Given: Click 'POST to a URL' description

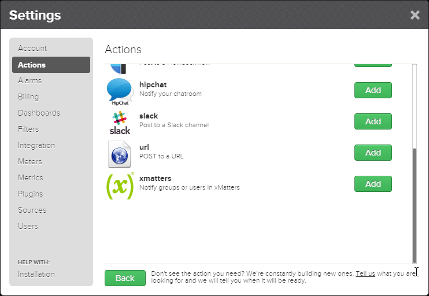Looking at the screenshot, I should tap(161, 156).
